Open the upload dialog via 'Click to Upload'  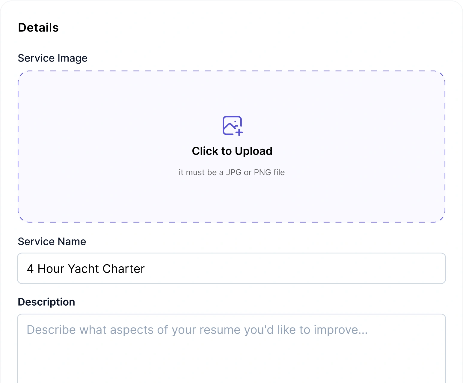[x=232, y=151]
